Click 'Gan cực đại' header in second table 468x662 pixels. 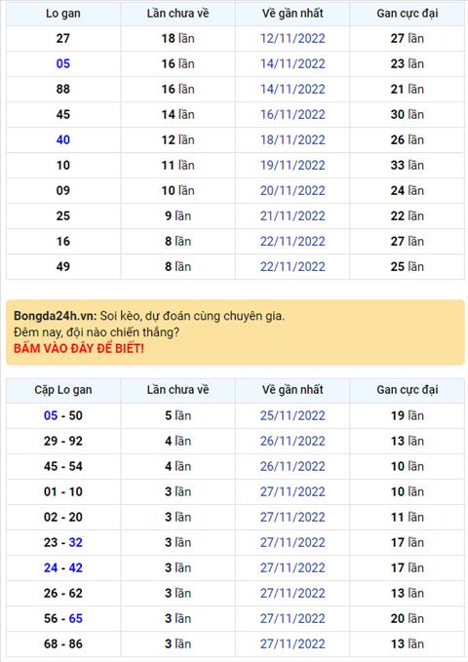pyautogui.click(x=408, y=390)
